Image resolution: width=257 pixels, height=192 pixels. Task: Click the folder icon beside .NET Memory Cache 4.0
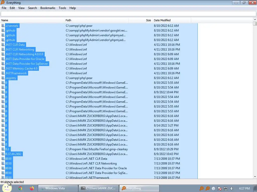[x=3, y=68]
